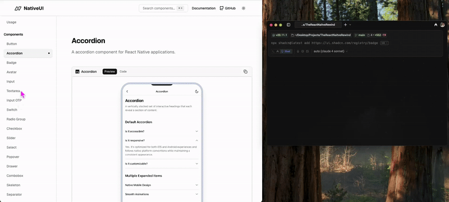Focus the Search components field

click(163, 8)
